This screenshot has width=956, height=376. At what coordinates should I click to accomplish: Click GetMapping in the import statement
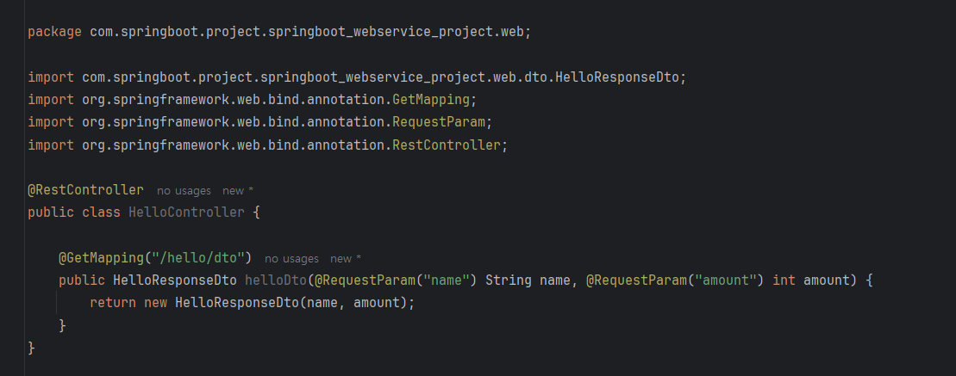(431, 99)
